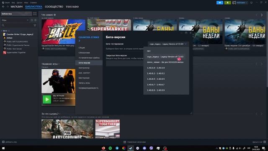Open the Friends and chat button
This screenshot has width=268, height=151.
(259, 142)
